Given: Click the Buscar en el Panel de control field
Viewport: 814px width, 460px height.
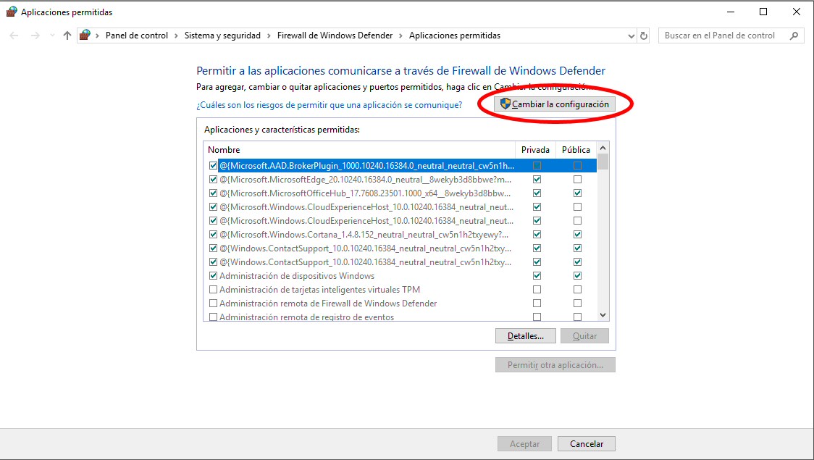Looking at the screenshot, I should click(724, 35).
